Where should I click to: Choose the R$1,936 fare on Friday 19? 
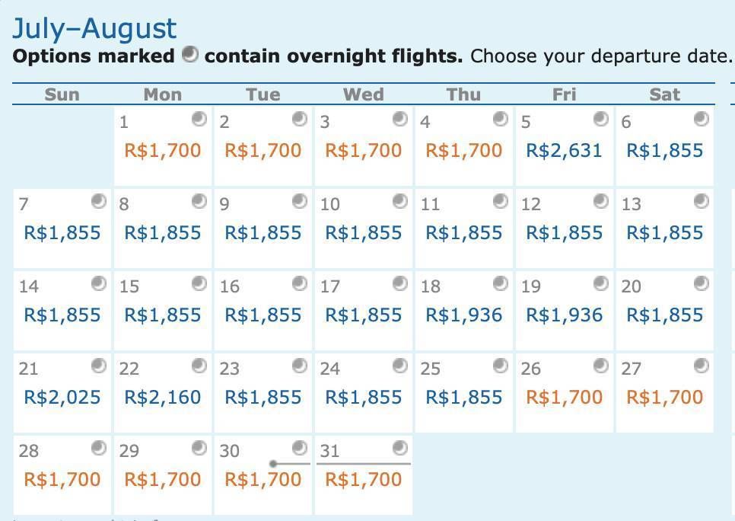565,315
